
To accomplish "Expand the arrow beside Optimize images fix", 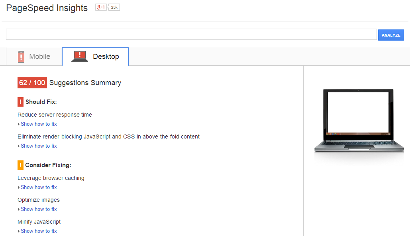I will 19,209.
